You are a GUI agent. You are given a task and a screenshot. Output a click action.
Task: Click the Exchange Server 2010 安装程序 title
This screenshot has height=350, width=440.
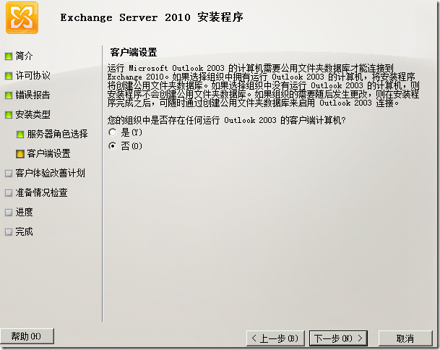click(152, 17)
